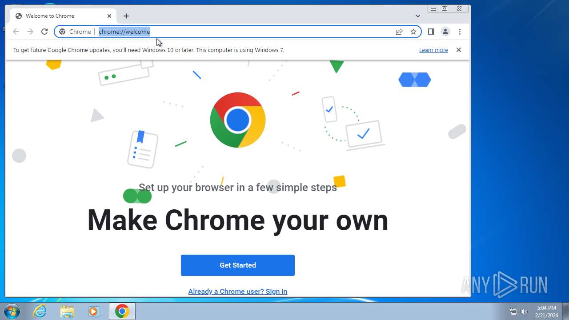Click the Get Started button

[x=238, y=265]
